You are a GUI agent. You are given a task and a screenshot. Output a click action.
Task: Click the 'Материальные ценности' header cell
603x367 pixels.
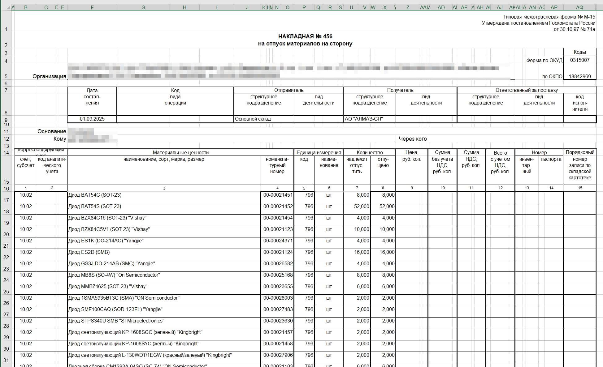point(180,152)
